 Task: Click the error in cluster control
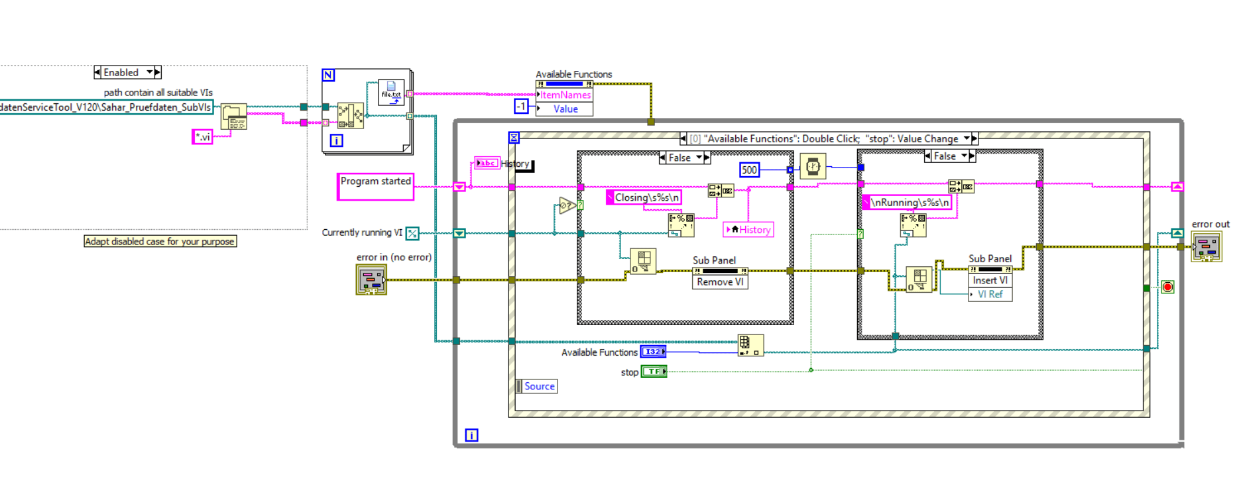tap(371, 279)
